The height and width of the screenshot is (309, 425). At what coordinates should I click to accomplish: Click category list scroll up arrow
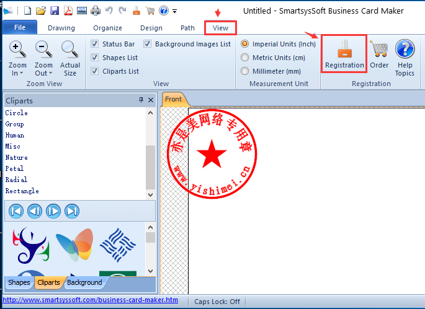150,113
